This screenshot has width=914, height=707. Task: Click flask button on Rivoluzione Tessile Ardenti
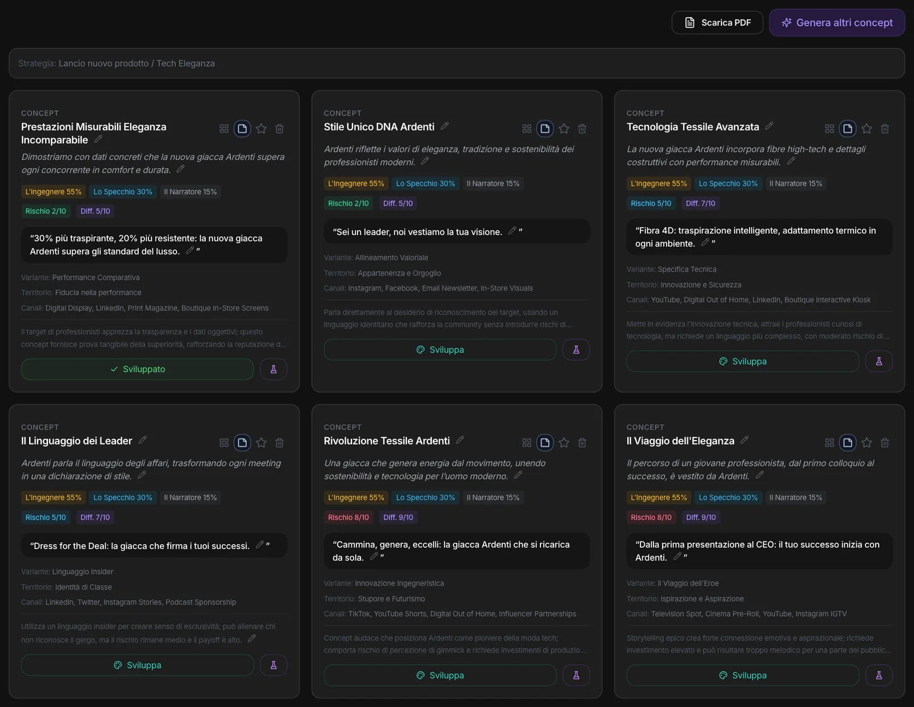[576, 676]
